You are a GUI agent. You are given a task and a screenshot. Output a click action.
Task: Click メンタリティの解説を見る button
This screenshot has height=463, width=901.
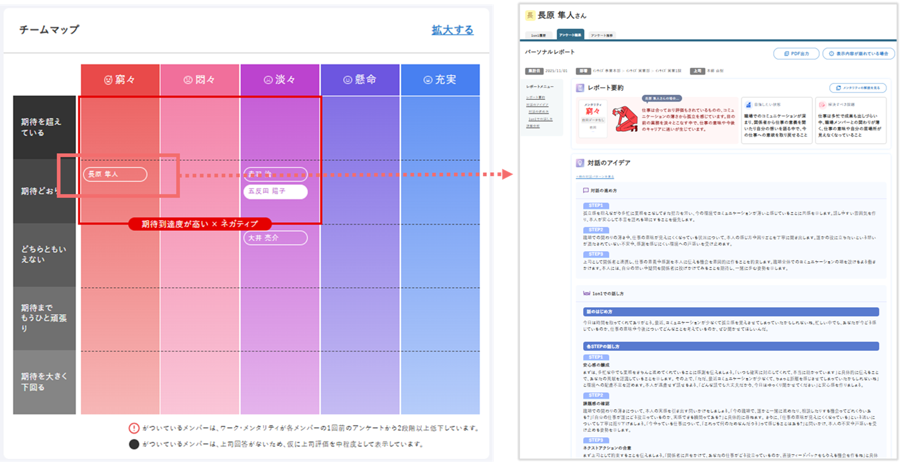coord(858,88)
